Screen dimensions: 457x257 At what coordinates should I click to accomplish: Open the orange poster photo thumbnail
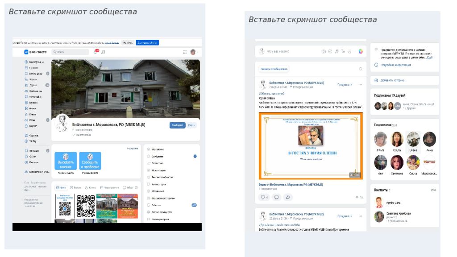coord(127,206)
